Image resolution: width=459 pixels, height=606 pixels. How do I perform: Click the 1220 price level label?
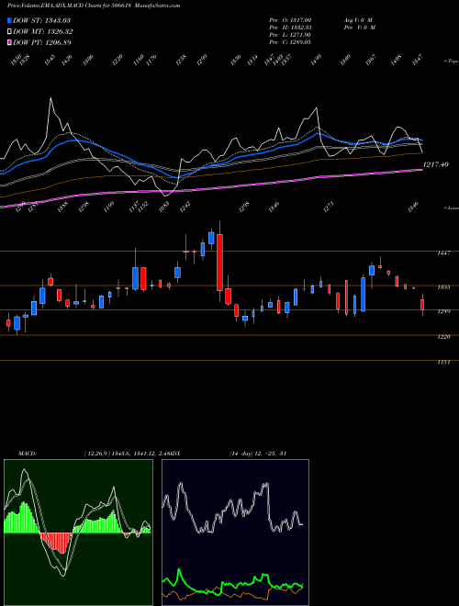[x=443, y=337]
